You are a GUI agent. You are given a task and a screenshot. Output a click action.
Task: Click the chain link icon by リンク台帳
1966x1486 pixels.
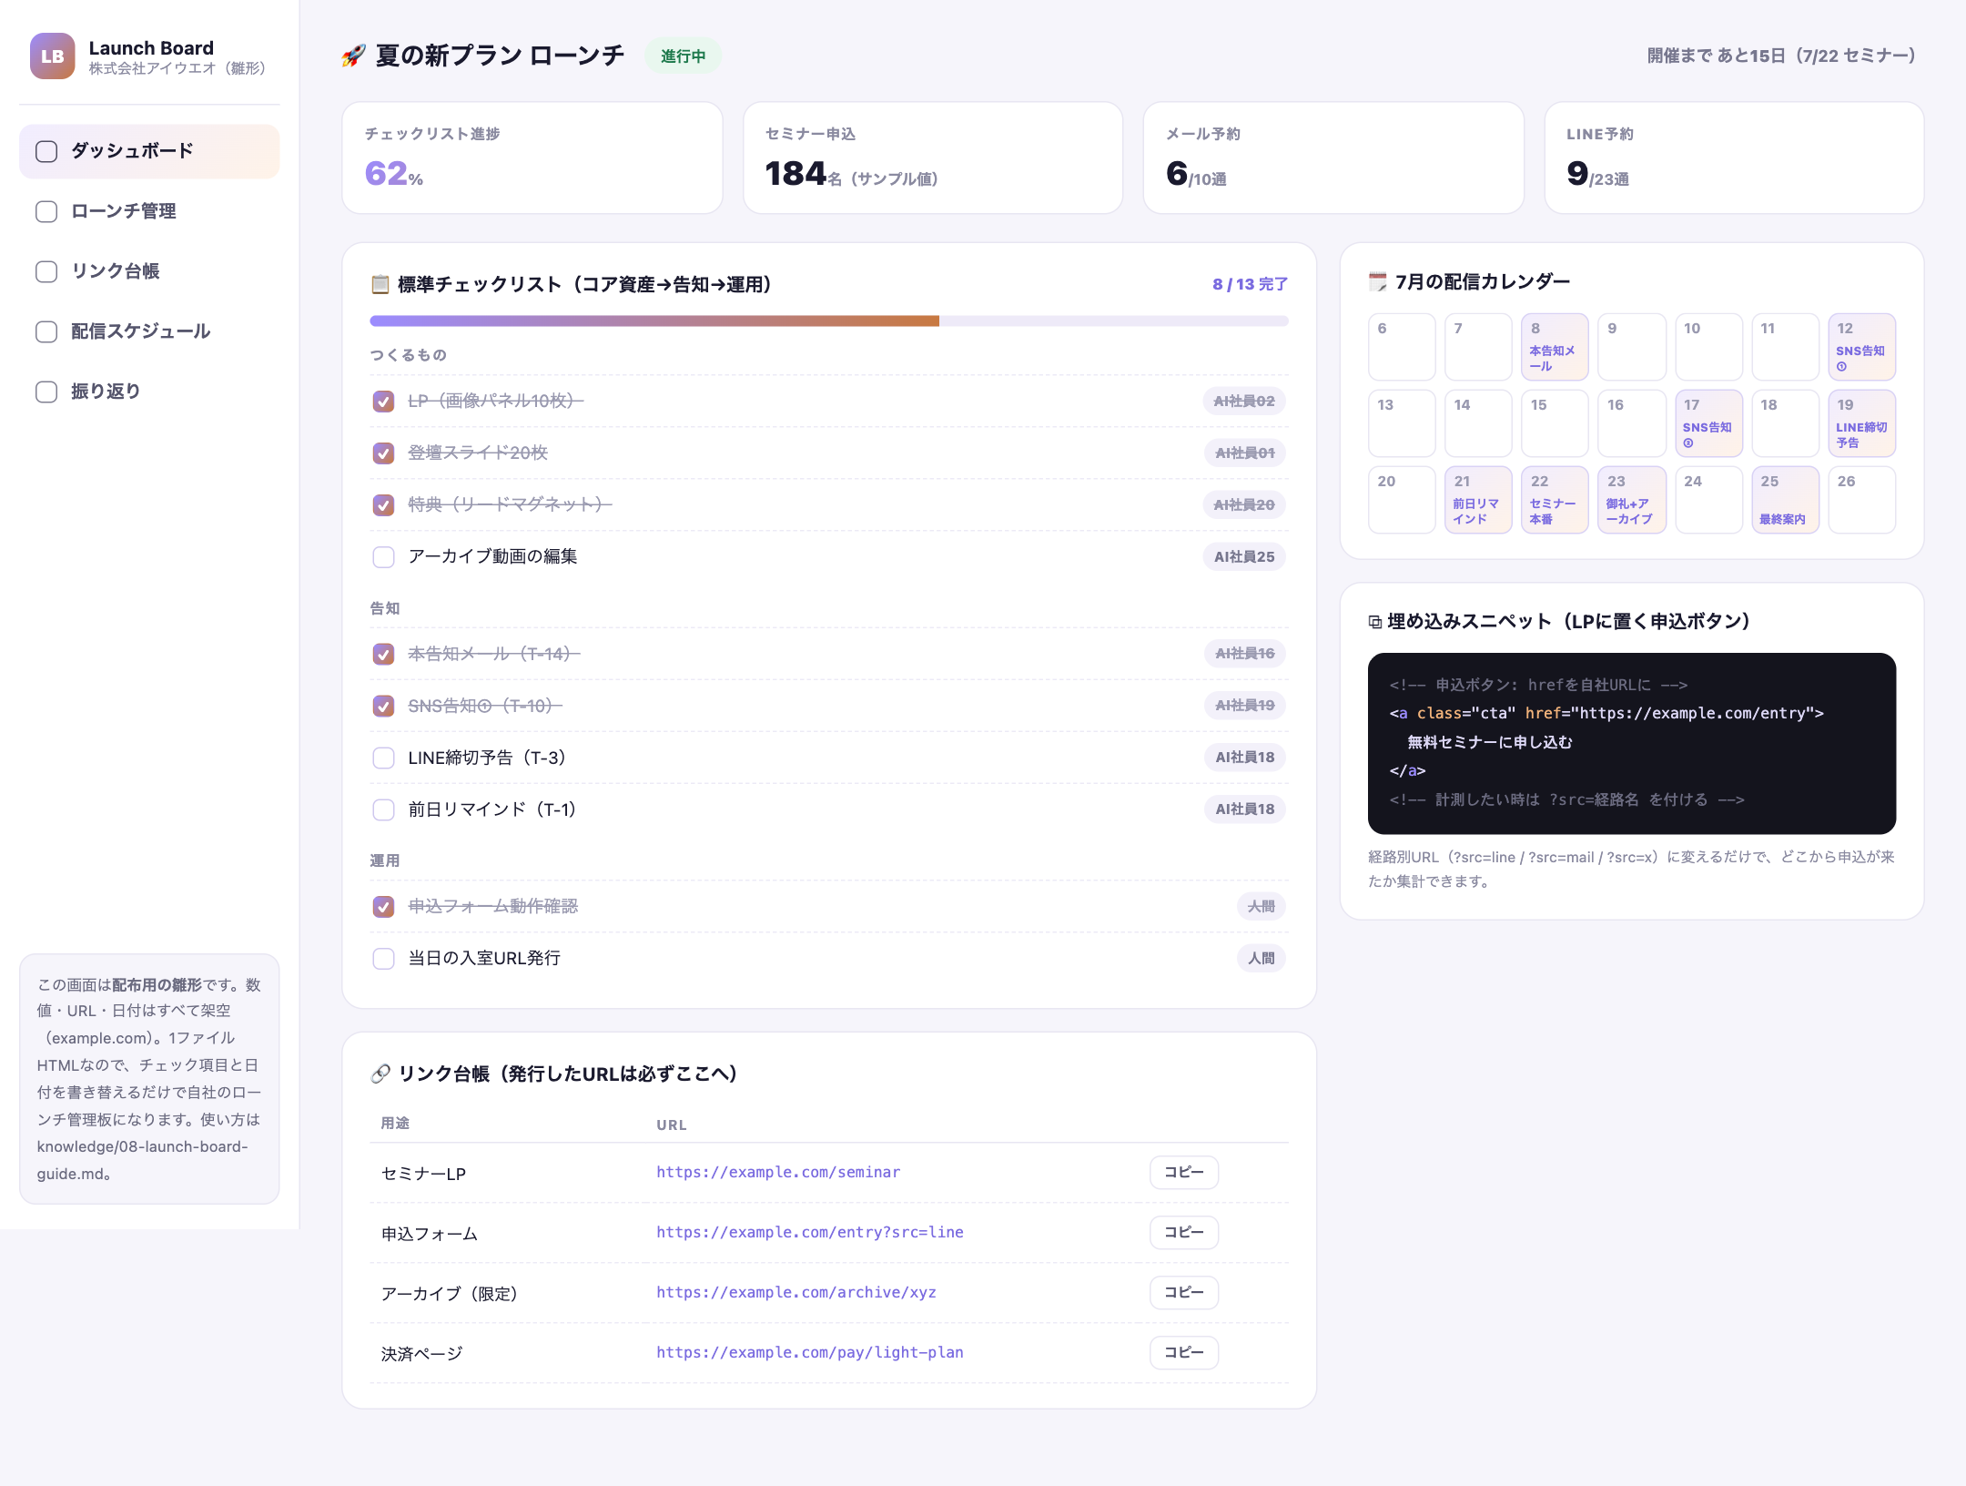[380, 1074]
